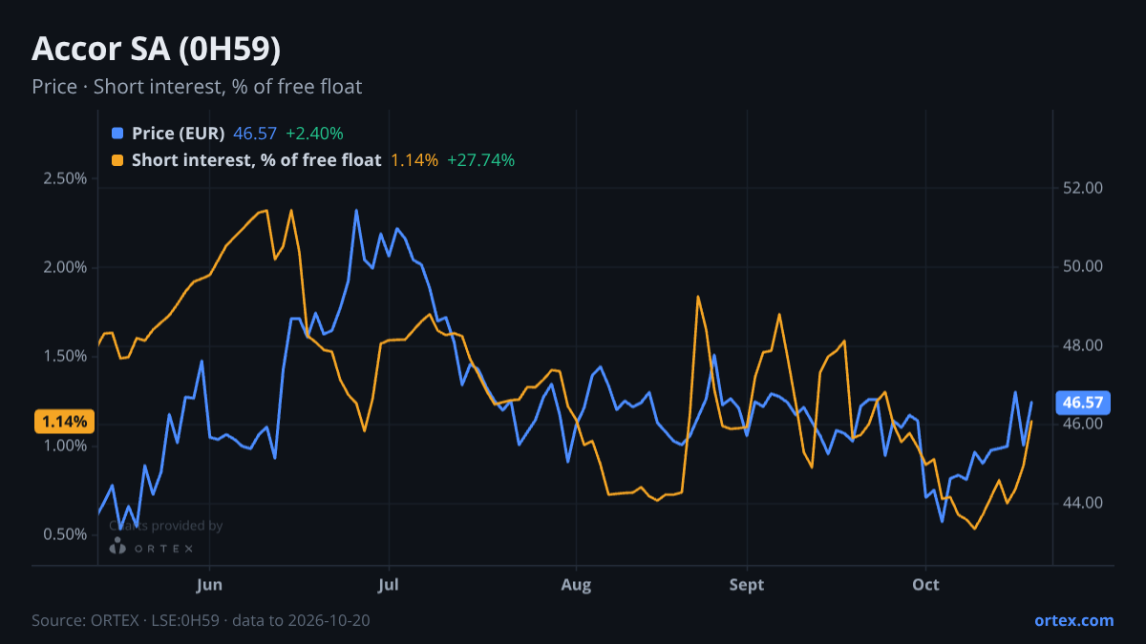This screenshot has height=644, width=1146.
Task: Click the 0.50% left axis label
Action: click(64, 534)
